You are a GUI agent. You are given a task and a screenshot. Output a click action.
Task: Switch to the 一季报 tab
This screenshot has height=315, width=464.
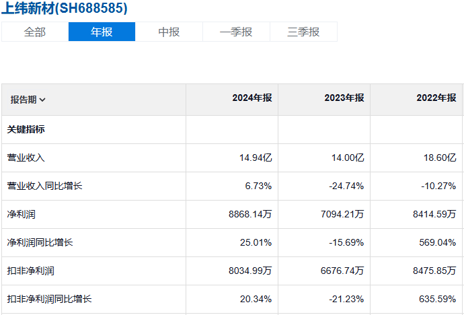click(236, 32)
